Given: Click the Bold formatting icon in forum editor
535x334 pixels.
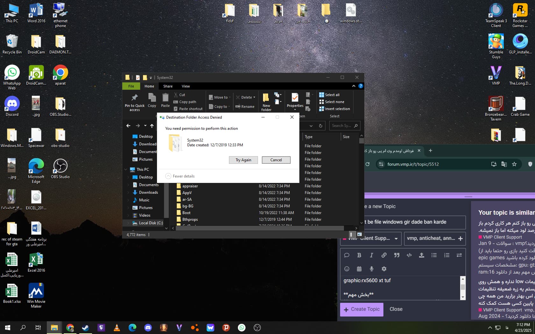Looking at the screenshot, I should [x=359, y=255].
